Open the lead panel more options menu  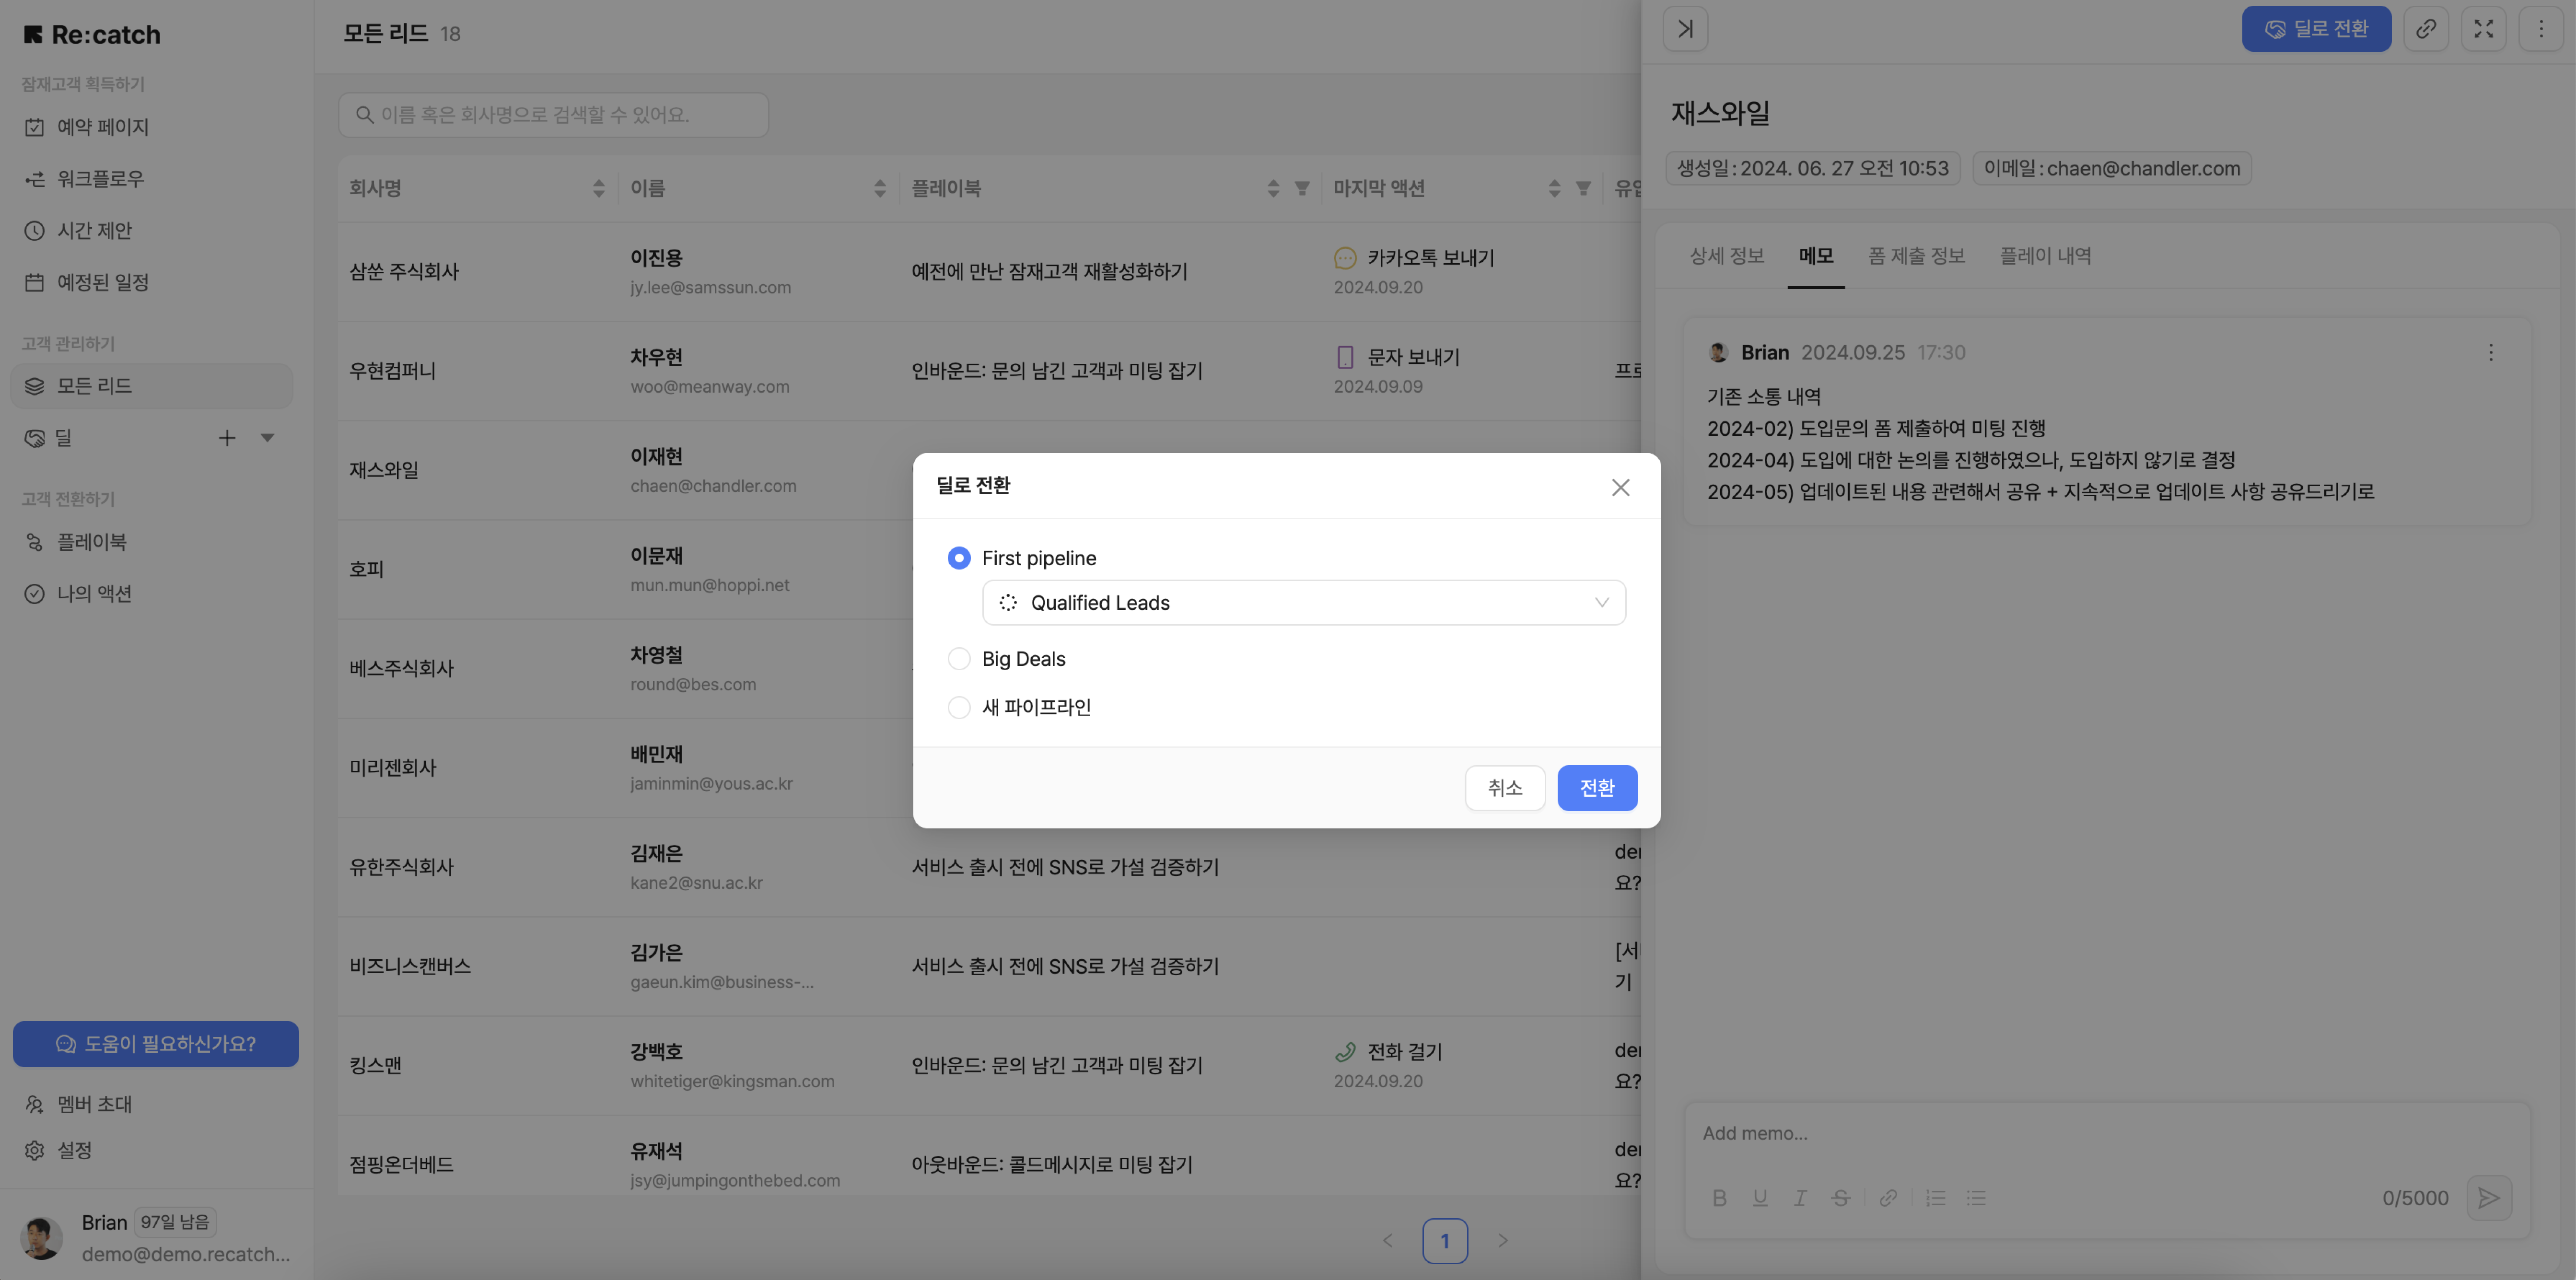(2541, 29)
